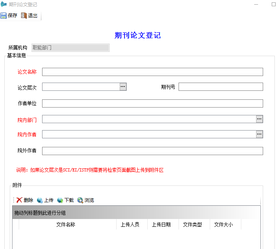Click the attachment toolbar grip handle
This screenshot has height=249, width=276.
[14, 200]
